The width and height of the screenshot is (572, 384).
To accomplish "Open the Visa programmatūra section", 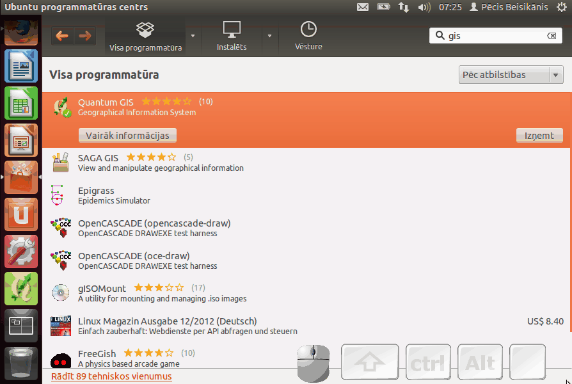I will coord(145,36).
